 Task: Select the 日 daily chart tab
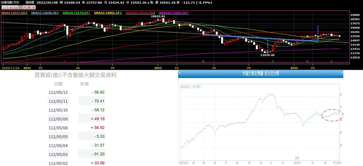point(16,8)
